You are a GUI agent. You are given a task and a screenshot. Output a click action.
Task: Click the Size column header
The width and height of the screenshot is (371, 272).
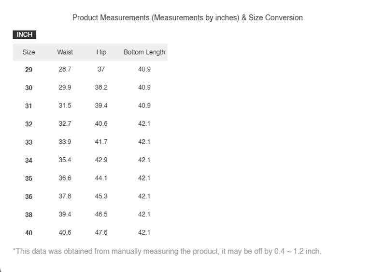[29, 52]
